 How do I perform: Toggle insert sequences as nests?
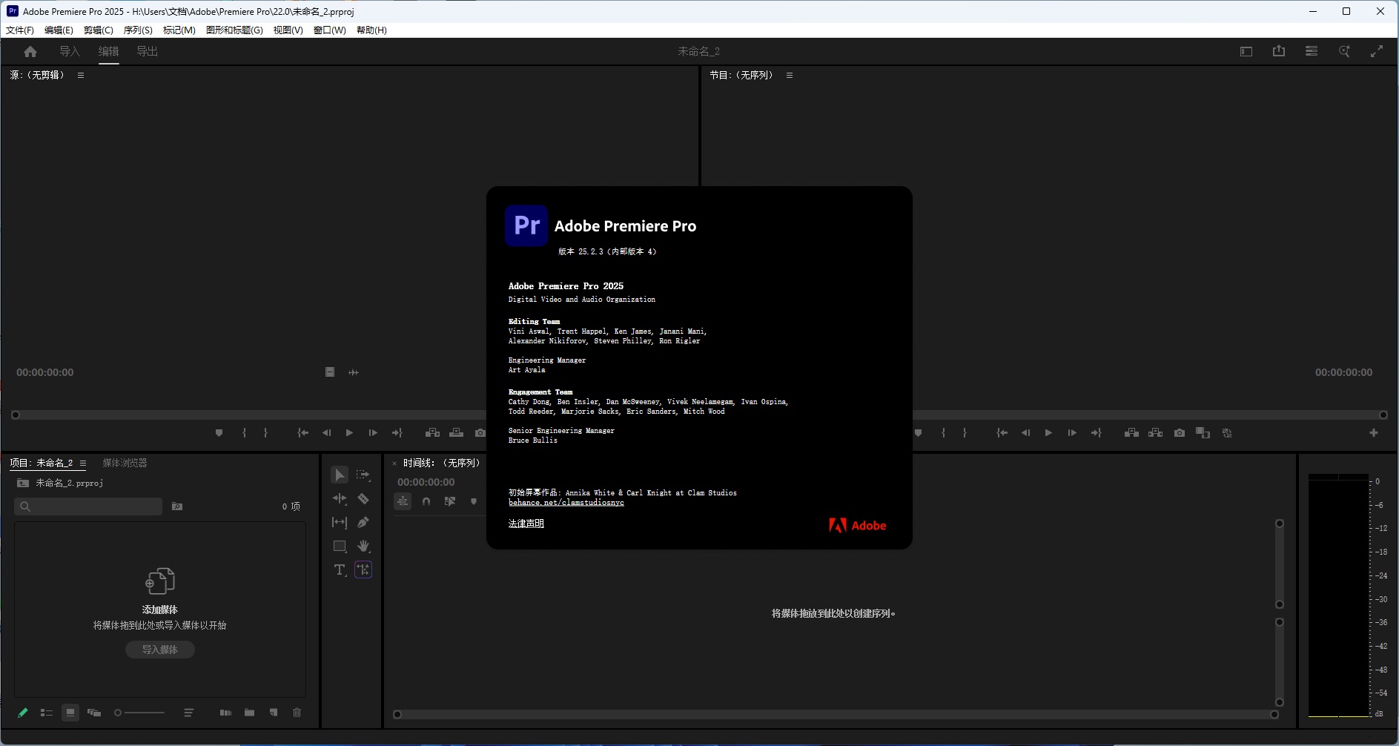[x=403, y=501]
